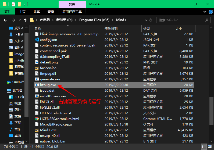Click properties quick access toolbar icon

click(x=13, y=4)
